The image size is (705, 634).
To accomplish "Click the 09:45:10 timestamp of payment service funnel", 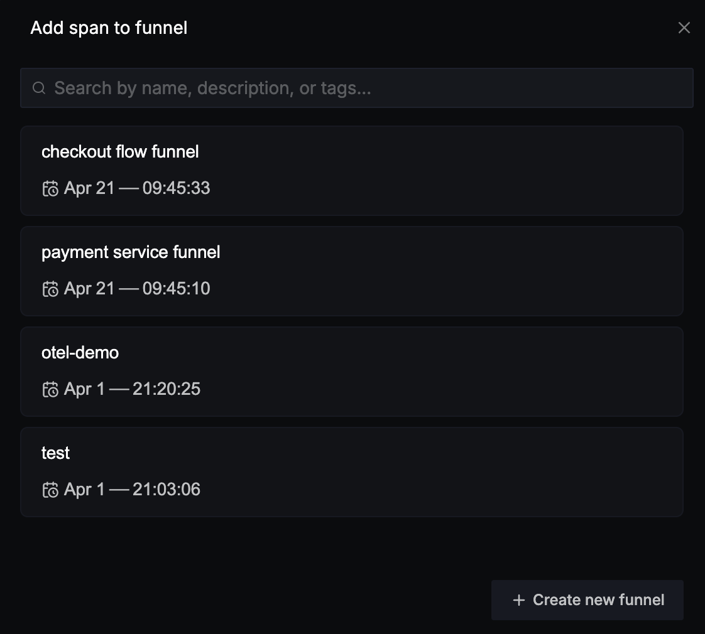I will 176,289.
